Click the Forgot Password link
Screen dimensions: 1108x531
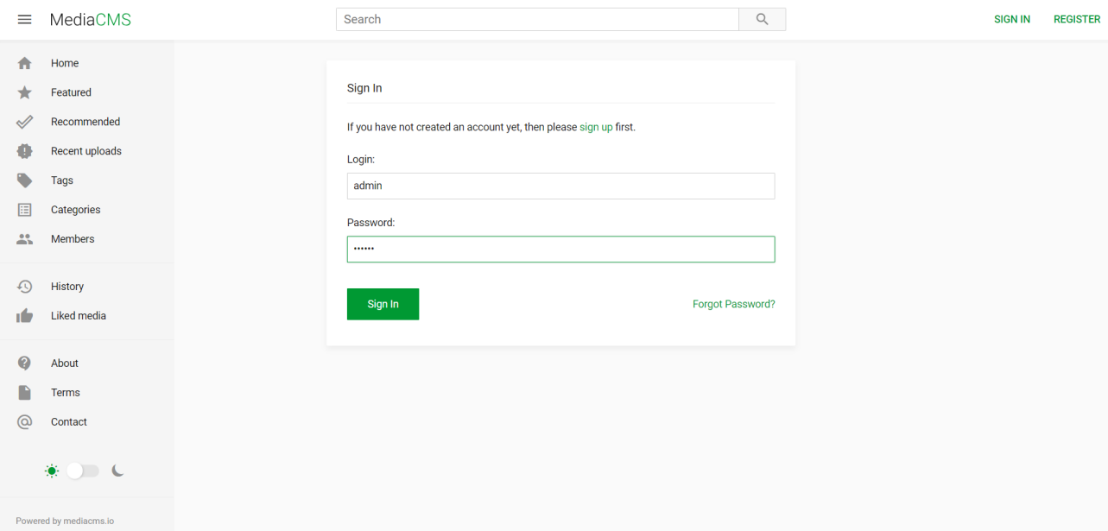pos(733,304)
